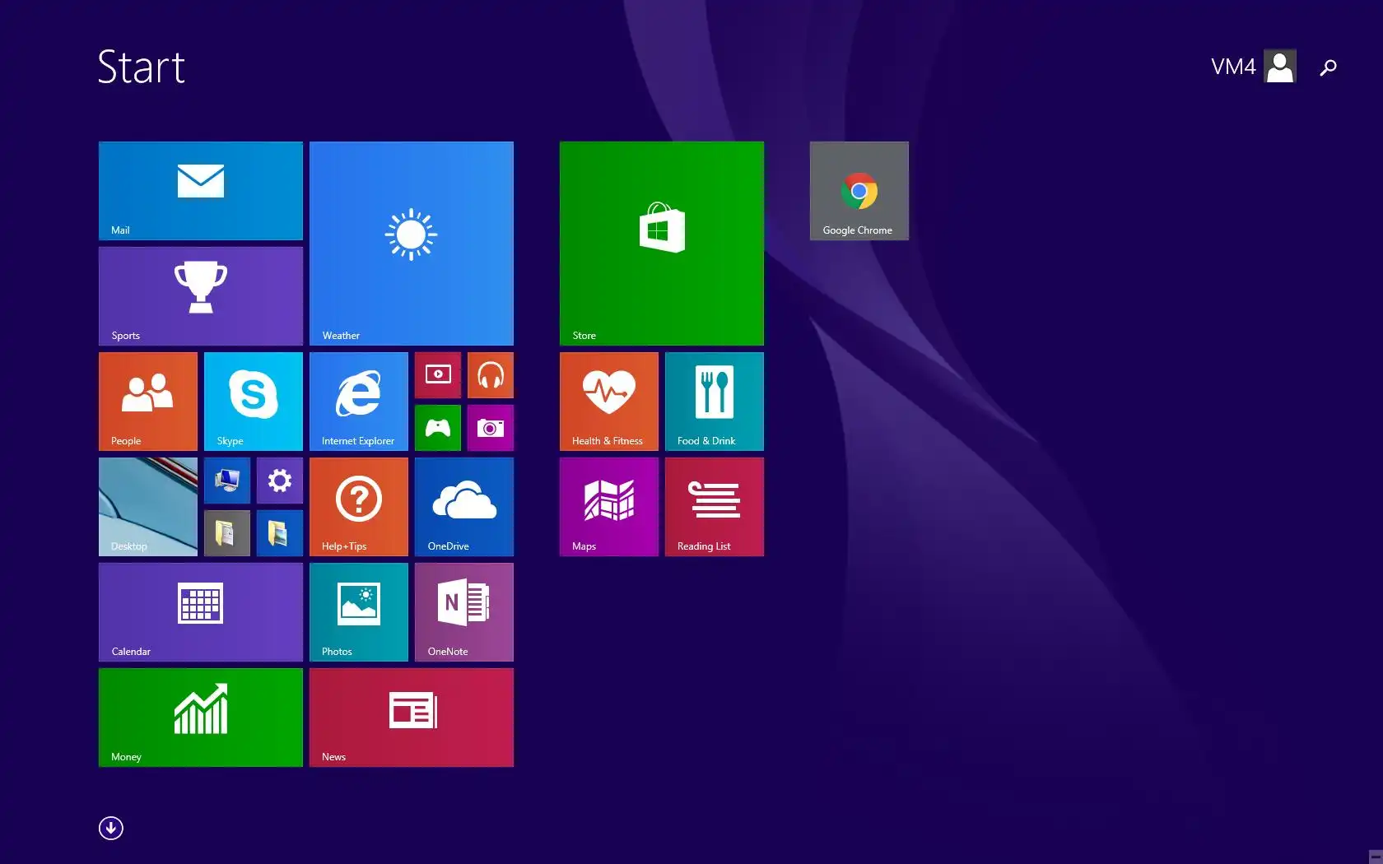
Task: Open the small Camera tile
Action: pyautogui.click(x=491, y=428)
